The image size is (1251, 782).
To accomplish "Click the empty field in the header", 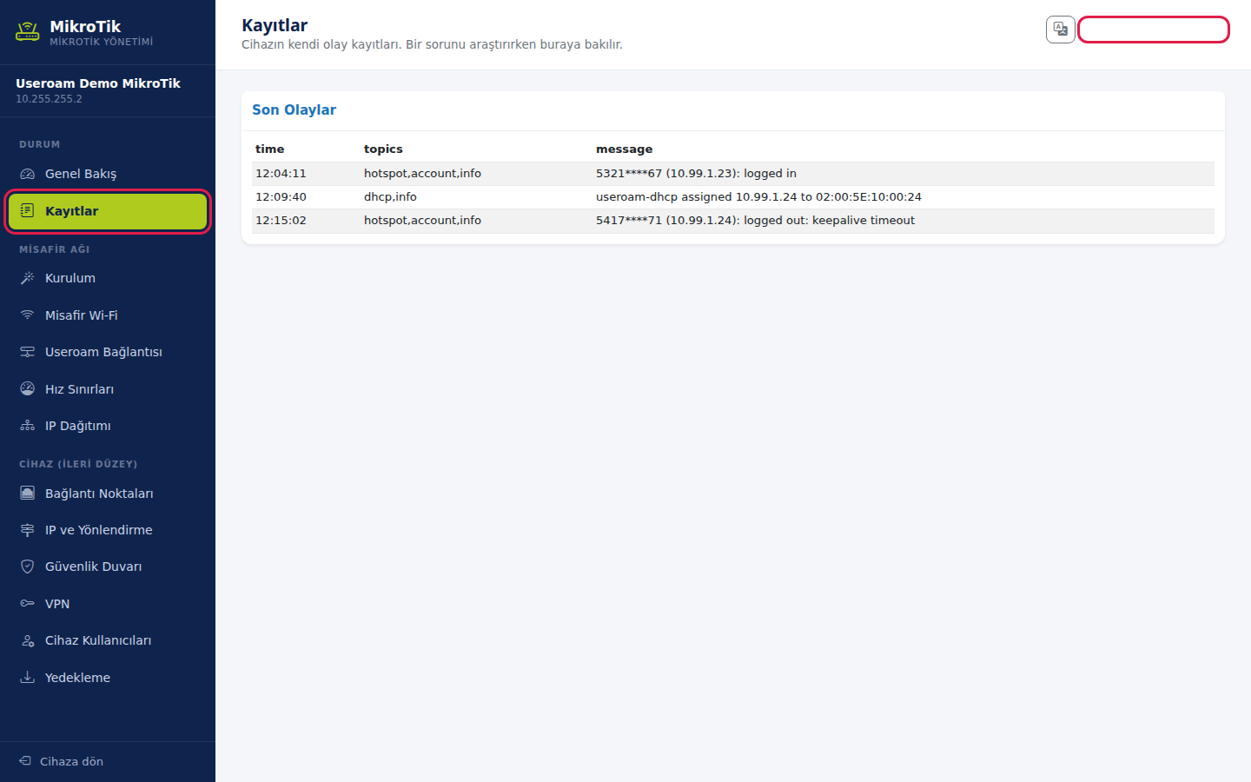I will tap(1153, 30).
